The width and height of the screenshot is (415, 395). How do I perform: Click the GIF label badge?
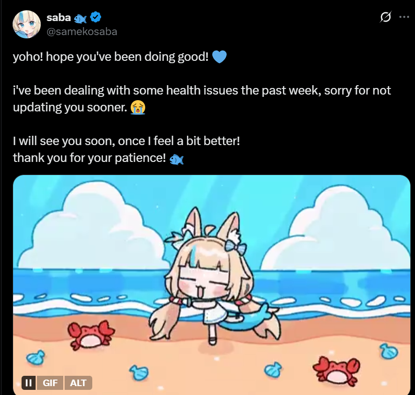(x=50, y=382)
